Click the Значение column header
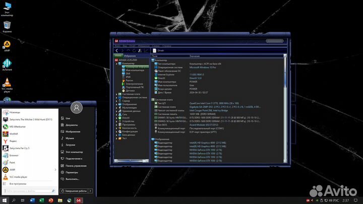 195,56
